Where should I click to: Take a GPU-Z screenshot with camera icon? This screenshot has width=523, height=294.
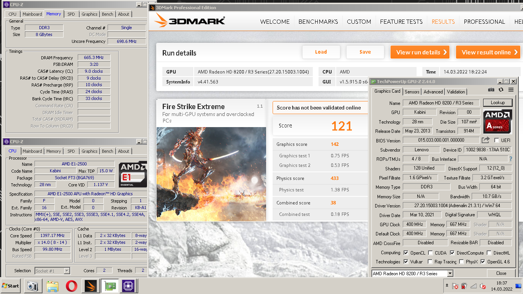point(491,90)
